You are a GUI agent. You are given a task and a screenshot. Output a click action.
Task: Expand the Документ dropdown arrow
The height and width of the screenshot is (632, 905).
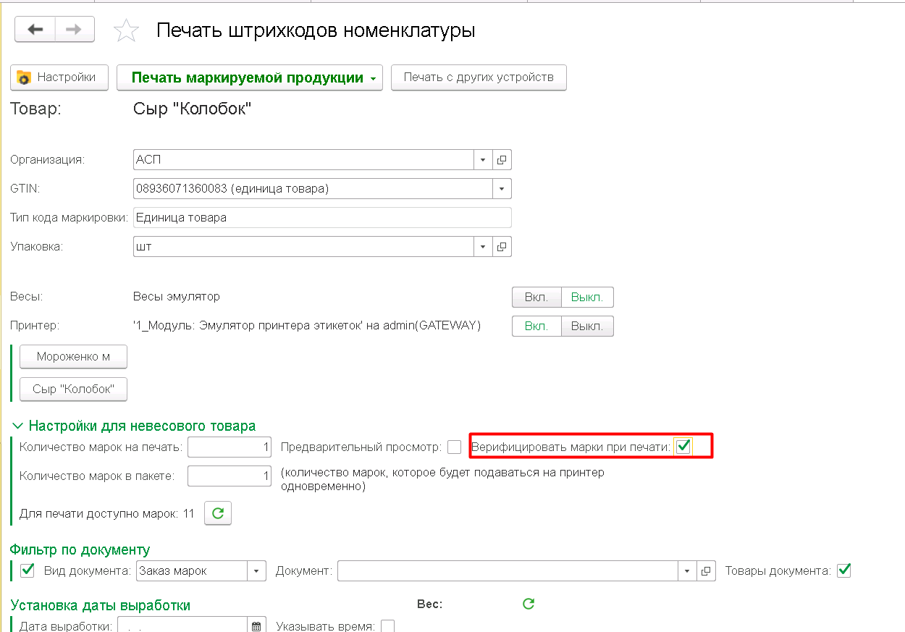pyautogui.click(x=688, y=571)
